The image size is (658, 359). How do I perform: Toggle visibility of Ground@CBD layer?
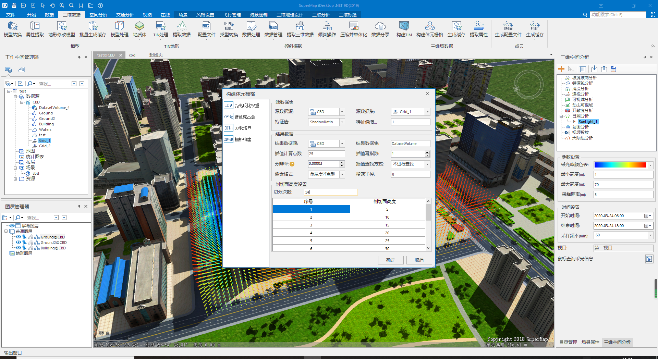click(x=19, y=237)
